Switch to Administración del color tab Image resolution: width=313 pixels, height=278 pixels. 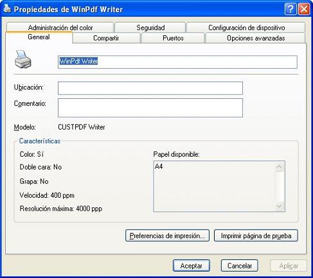tap(60, 28)
